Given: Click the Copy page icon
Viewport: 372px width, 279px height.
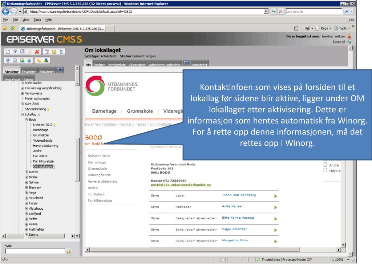Looking at the screenshot, I should (x=22, y=52).
